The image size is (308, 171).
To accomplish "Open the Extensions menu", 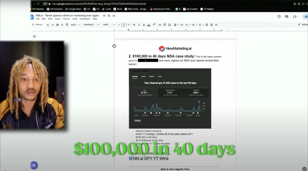I will [85, 19].
